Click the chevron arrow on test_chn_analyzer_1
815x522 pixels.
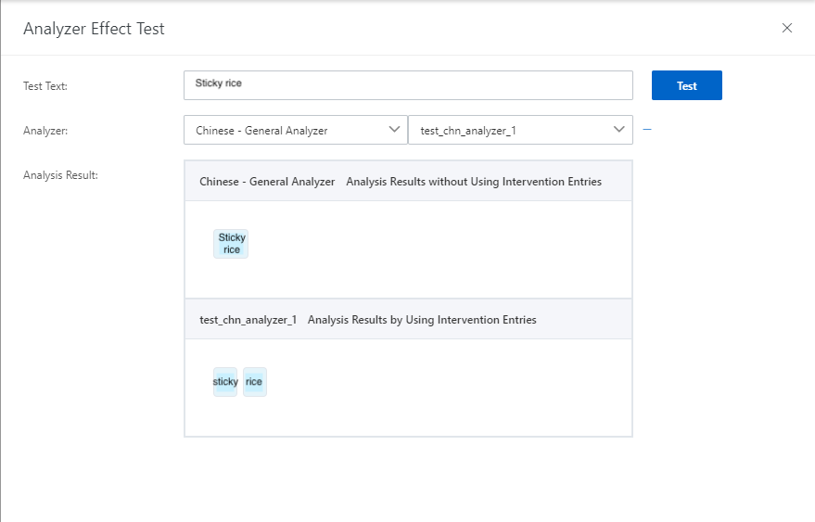pos(619,130)
